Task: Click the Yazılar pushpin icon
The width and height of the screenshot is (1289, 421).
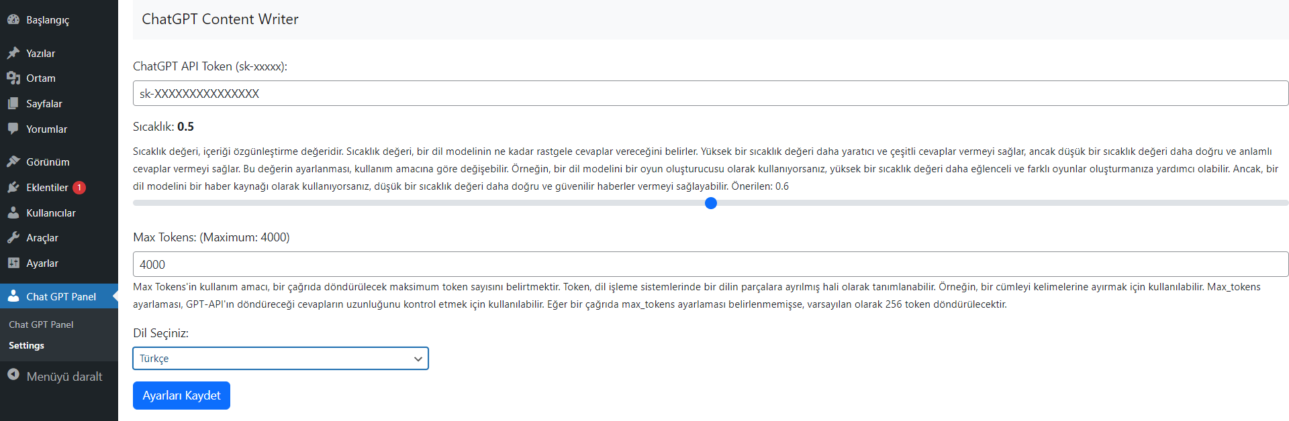Action: click(x=13, y=53)
